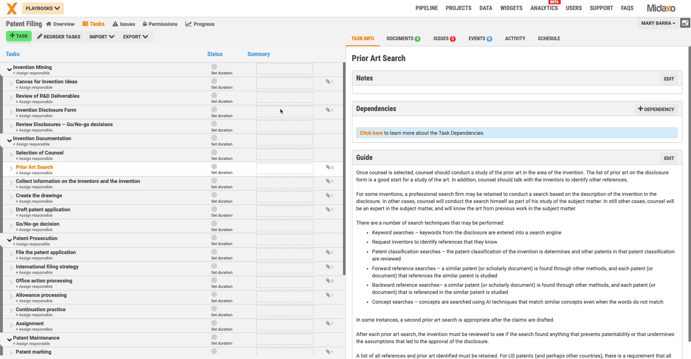This screenshot has height=359, width=691.
Task: Click Set duration for Draft patent application
Action: 222,215
